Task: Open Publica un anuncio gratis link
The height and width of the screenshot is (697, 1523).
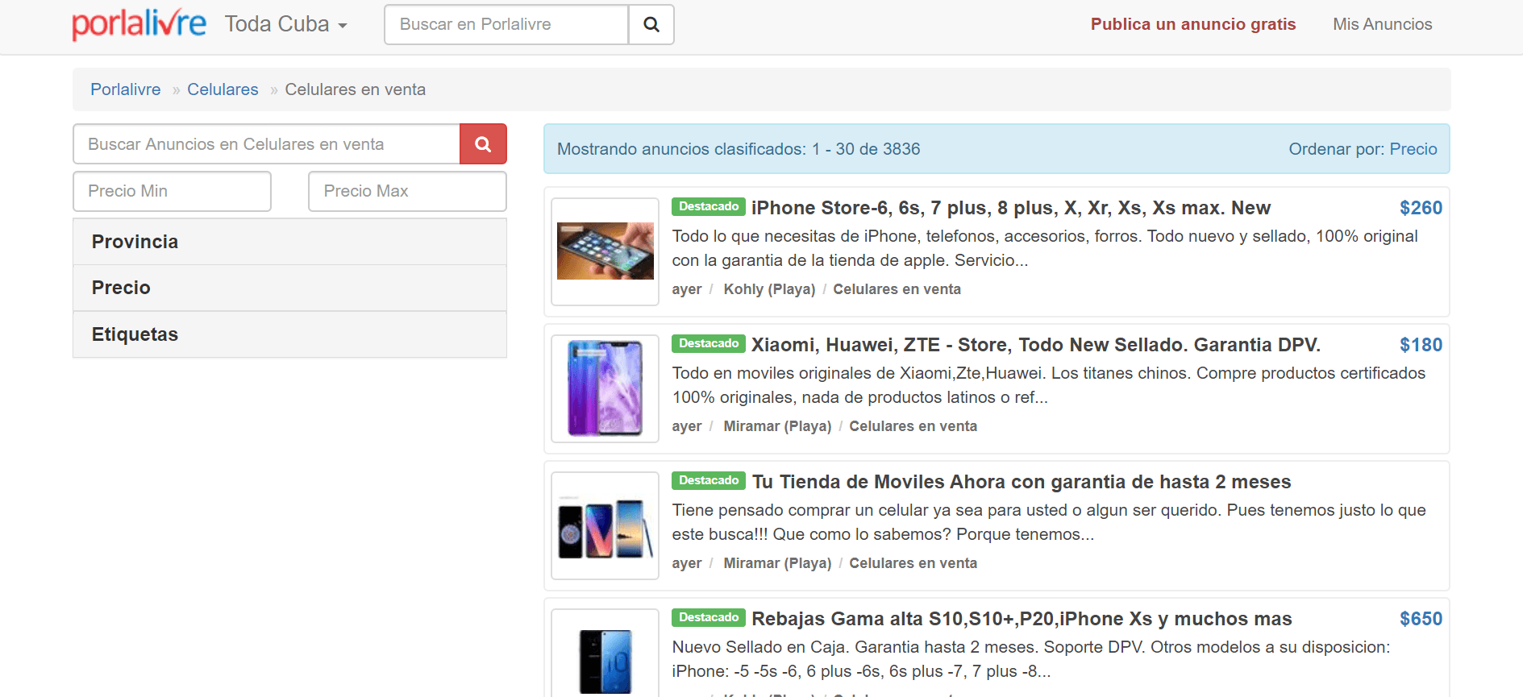Action: [1193, 24]
